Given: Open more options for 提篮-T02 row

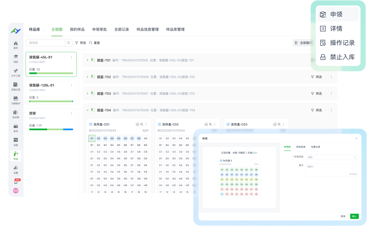Looking at the screenshot, I should tap(332, 77).
